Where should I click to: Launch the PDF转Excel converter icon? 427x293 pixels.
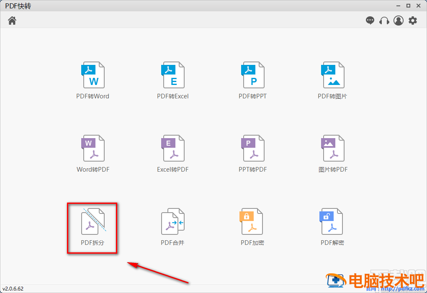coord(172,75)
